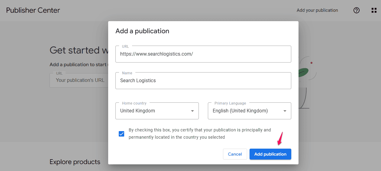Viewport: 381px width, 171px height.
Task: Cancel the Add a publication dialog
Action: point(235,154)
